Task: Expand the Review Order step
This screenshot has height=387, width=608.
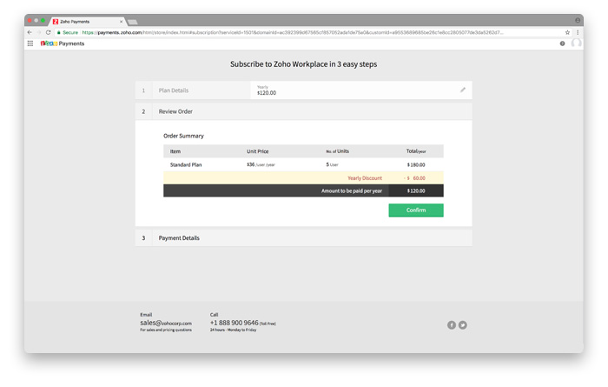Action: click(304, 111)
